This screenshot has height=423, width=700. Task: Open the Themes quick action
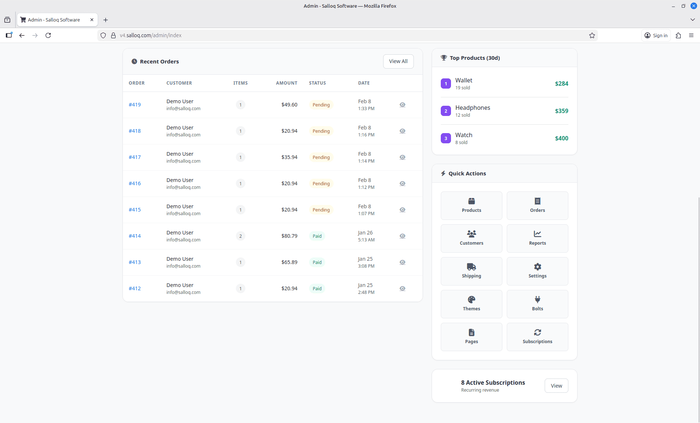471,304
